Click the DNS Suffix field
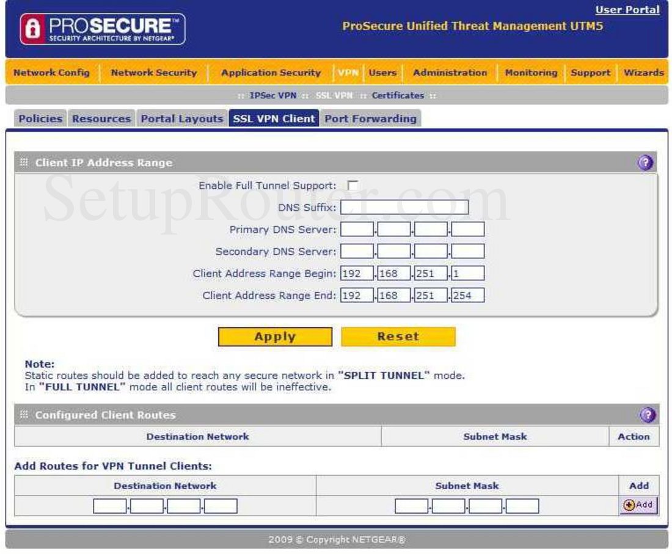This screenshot has width=672, height=554. pos(404,208)
